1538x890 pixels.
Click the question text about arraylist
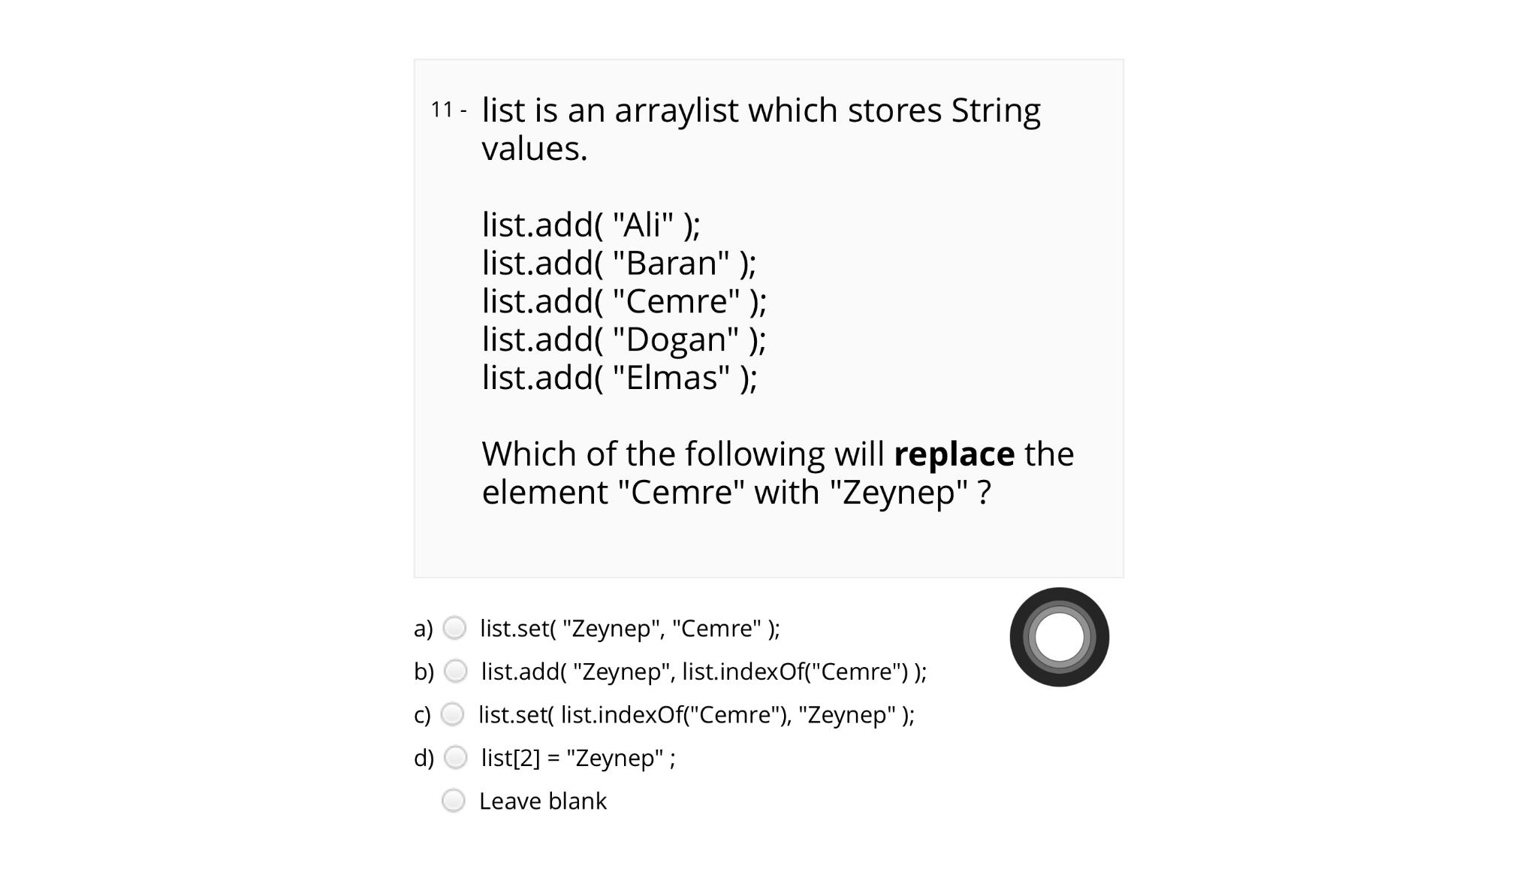pyautogui.click(x=760, y=110)
